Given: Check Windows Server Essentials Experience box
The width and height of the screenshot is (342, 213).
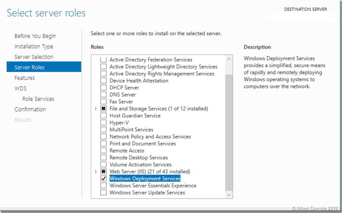Looking at the screenshot, I should pyautogui.click(x=103, y=185).
